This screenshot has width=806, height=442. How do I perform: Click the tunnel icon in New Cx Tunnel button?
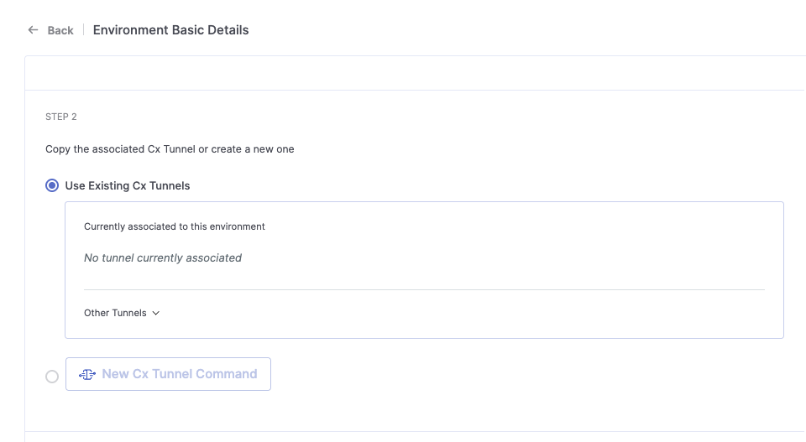click(x=86, y=374)
